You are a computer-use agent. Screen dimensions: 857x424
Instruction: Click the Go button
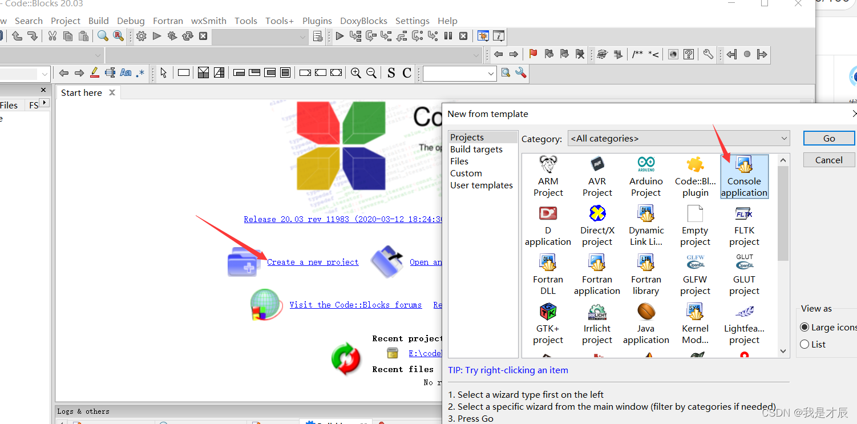(829, 138)
